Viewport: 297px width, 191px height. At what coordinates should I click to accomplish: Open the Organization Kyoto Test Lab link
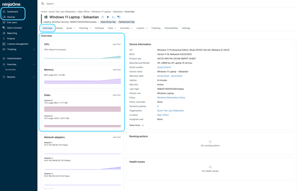[170, 111]
